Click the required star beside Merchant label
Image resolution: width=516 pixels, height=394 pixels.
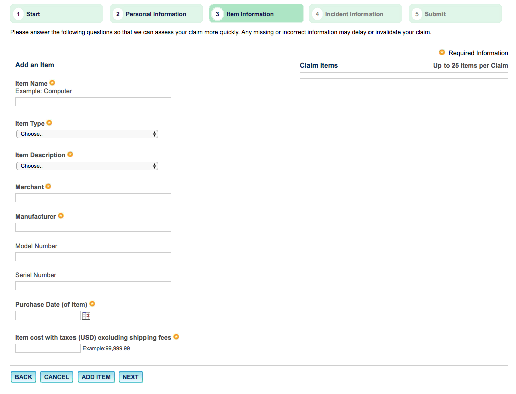click(x=48, y=186)
